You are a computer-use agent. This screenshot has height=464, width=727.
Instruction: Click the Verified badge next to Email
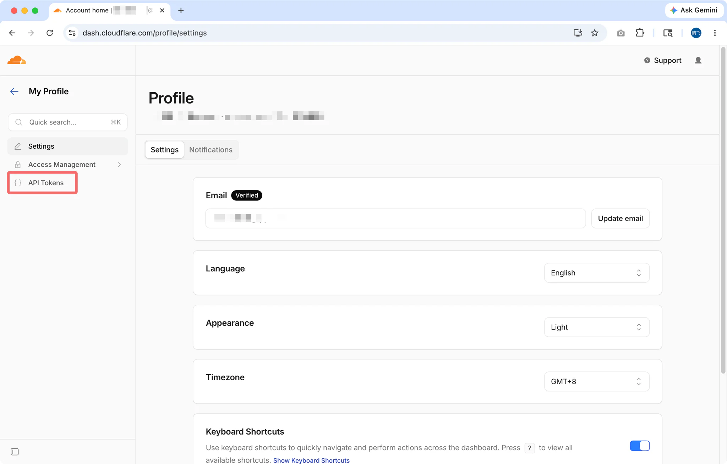(x=247, y=195)
